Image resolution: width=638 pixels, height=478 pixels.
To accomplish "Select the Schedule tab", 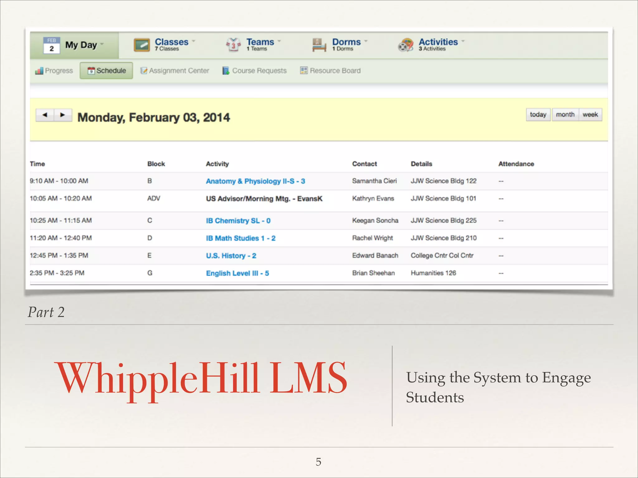I will pyautogui.click(x=106, y=71).
